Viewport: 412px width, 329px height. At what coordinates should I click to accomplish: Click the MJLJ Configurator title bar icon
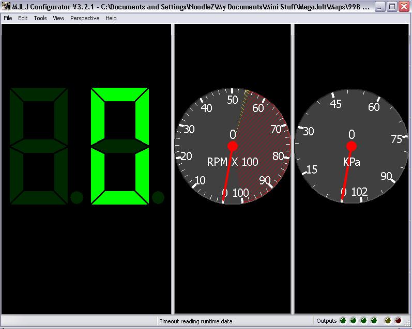tap(6, 6)
